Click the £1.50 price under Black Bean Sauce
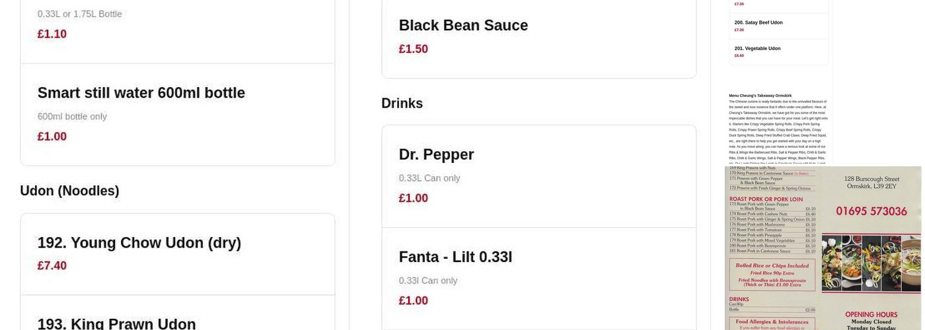This screenshot has width=925, height=330. coord(414,49)
